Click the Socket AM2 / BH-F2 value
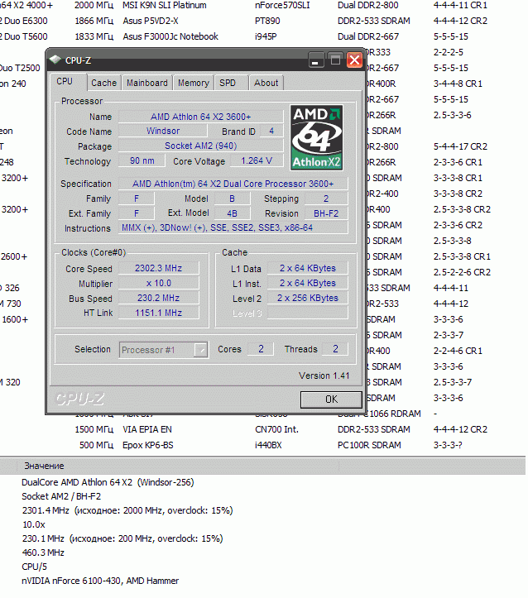This screenshot has height=598, width=528. click(61, 496)
